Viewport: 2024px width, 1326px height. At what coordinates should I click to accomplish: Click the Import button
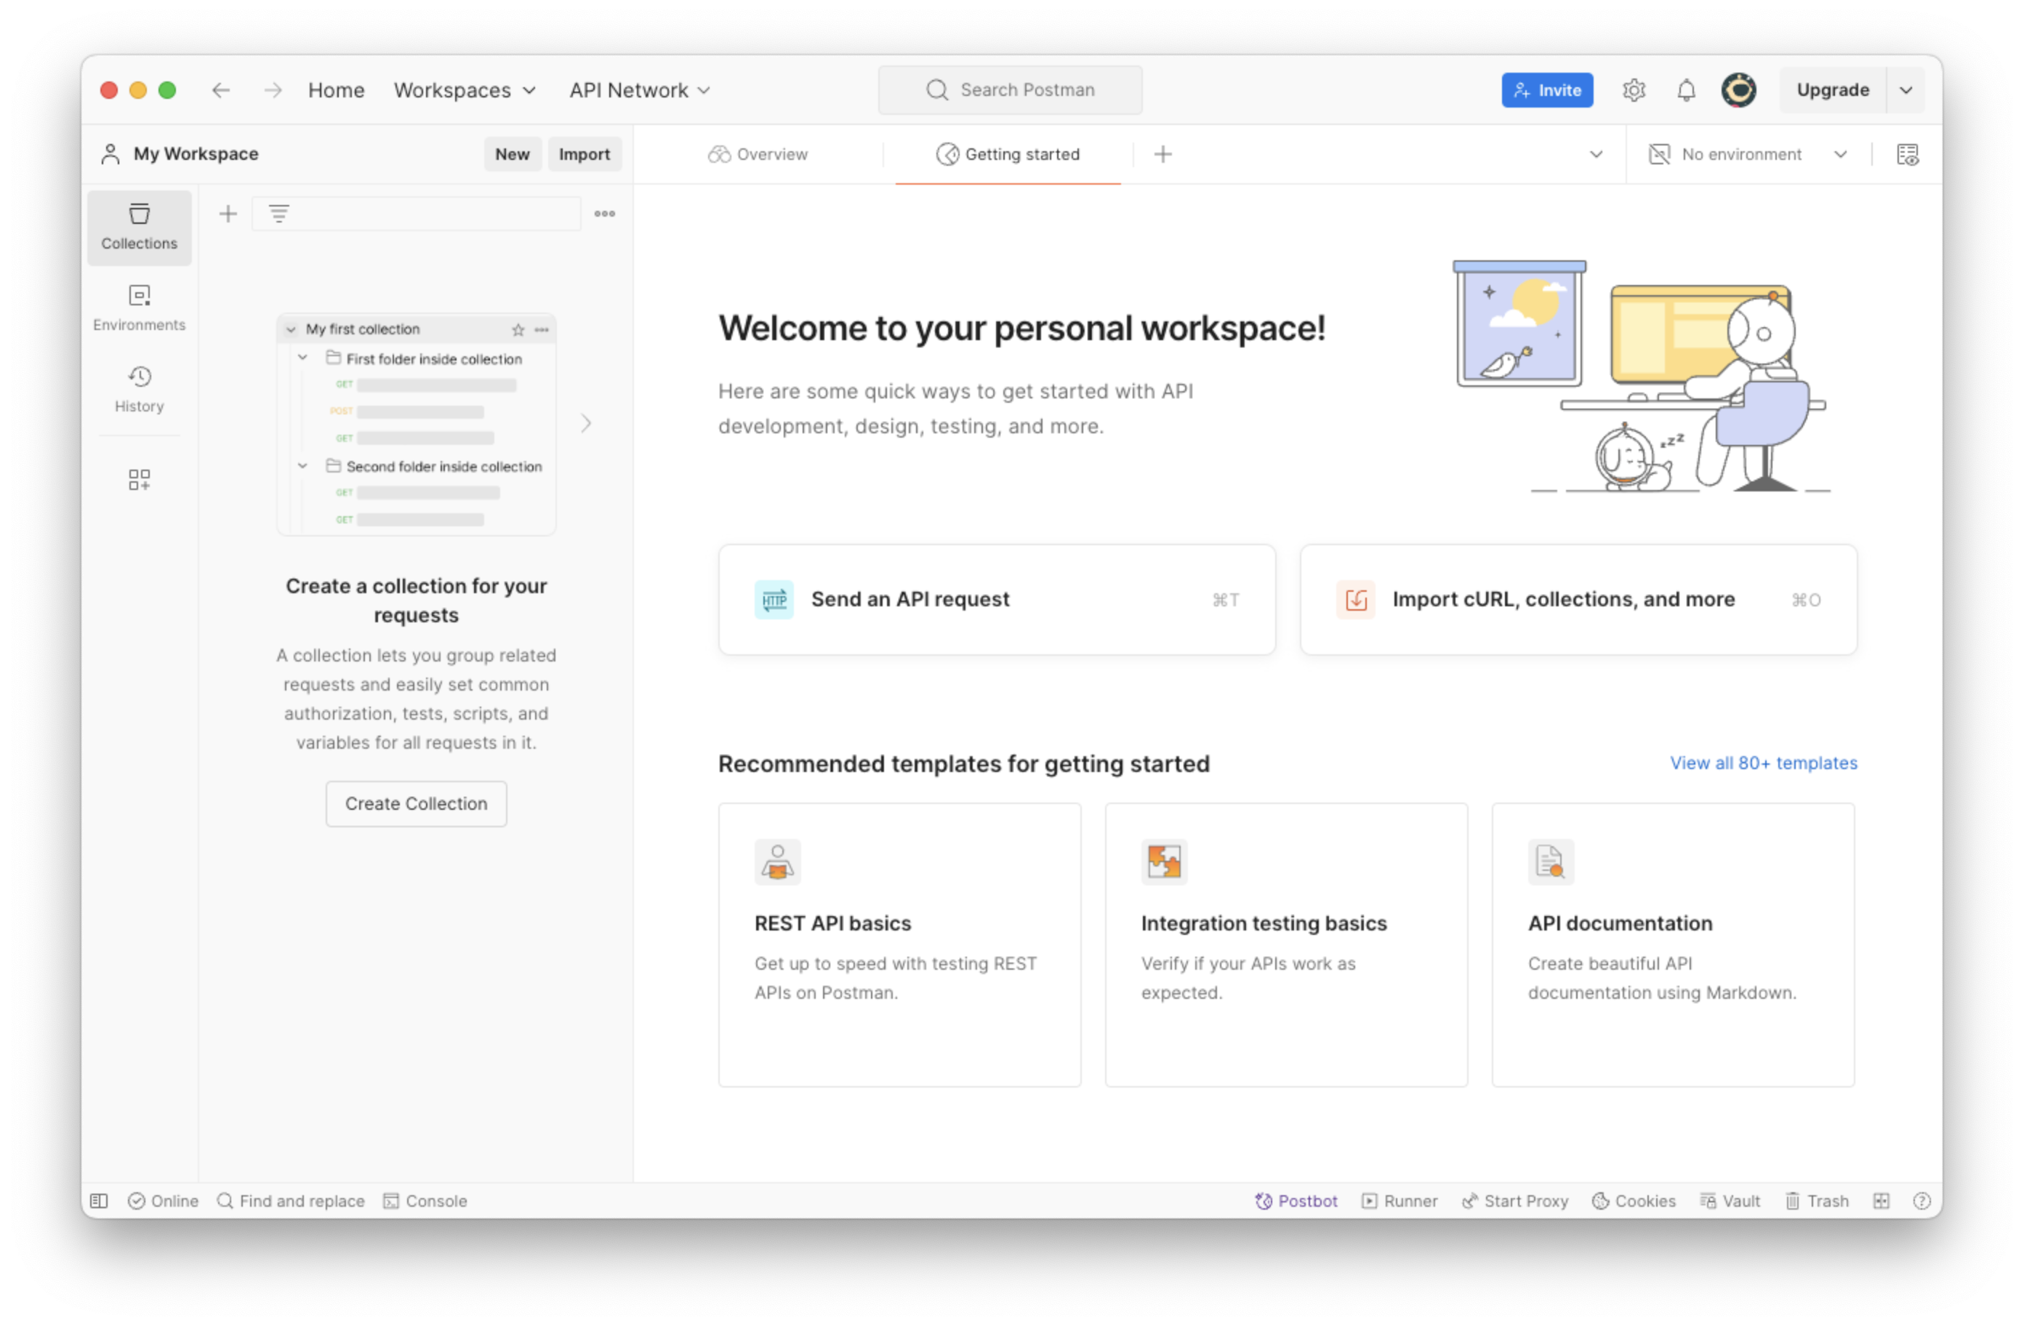pos(585,154)
